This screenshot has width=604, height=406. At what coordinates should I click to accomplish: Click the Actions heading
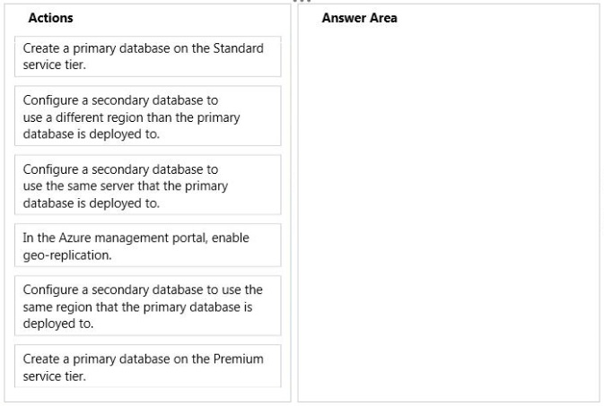pyautogui.click(x=50, y=18)
